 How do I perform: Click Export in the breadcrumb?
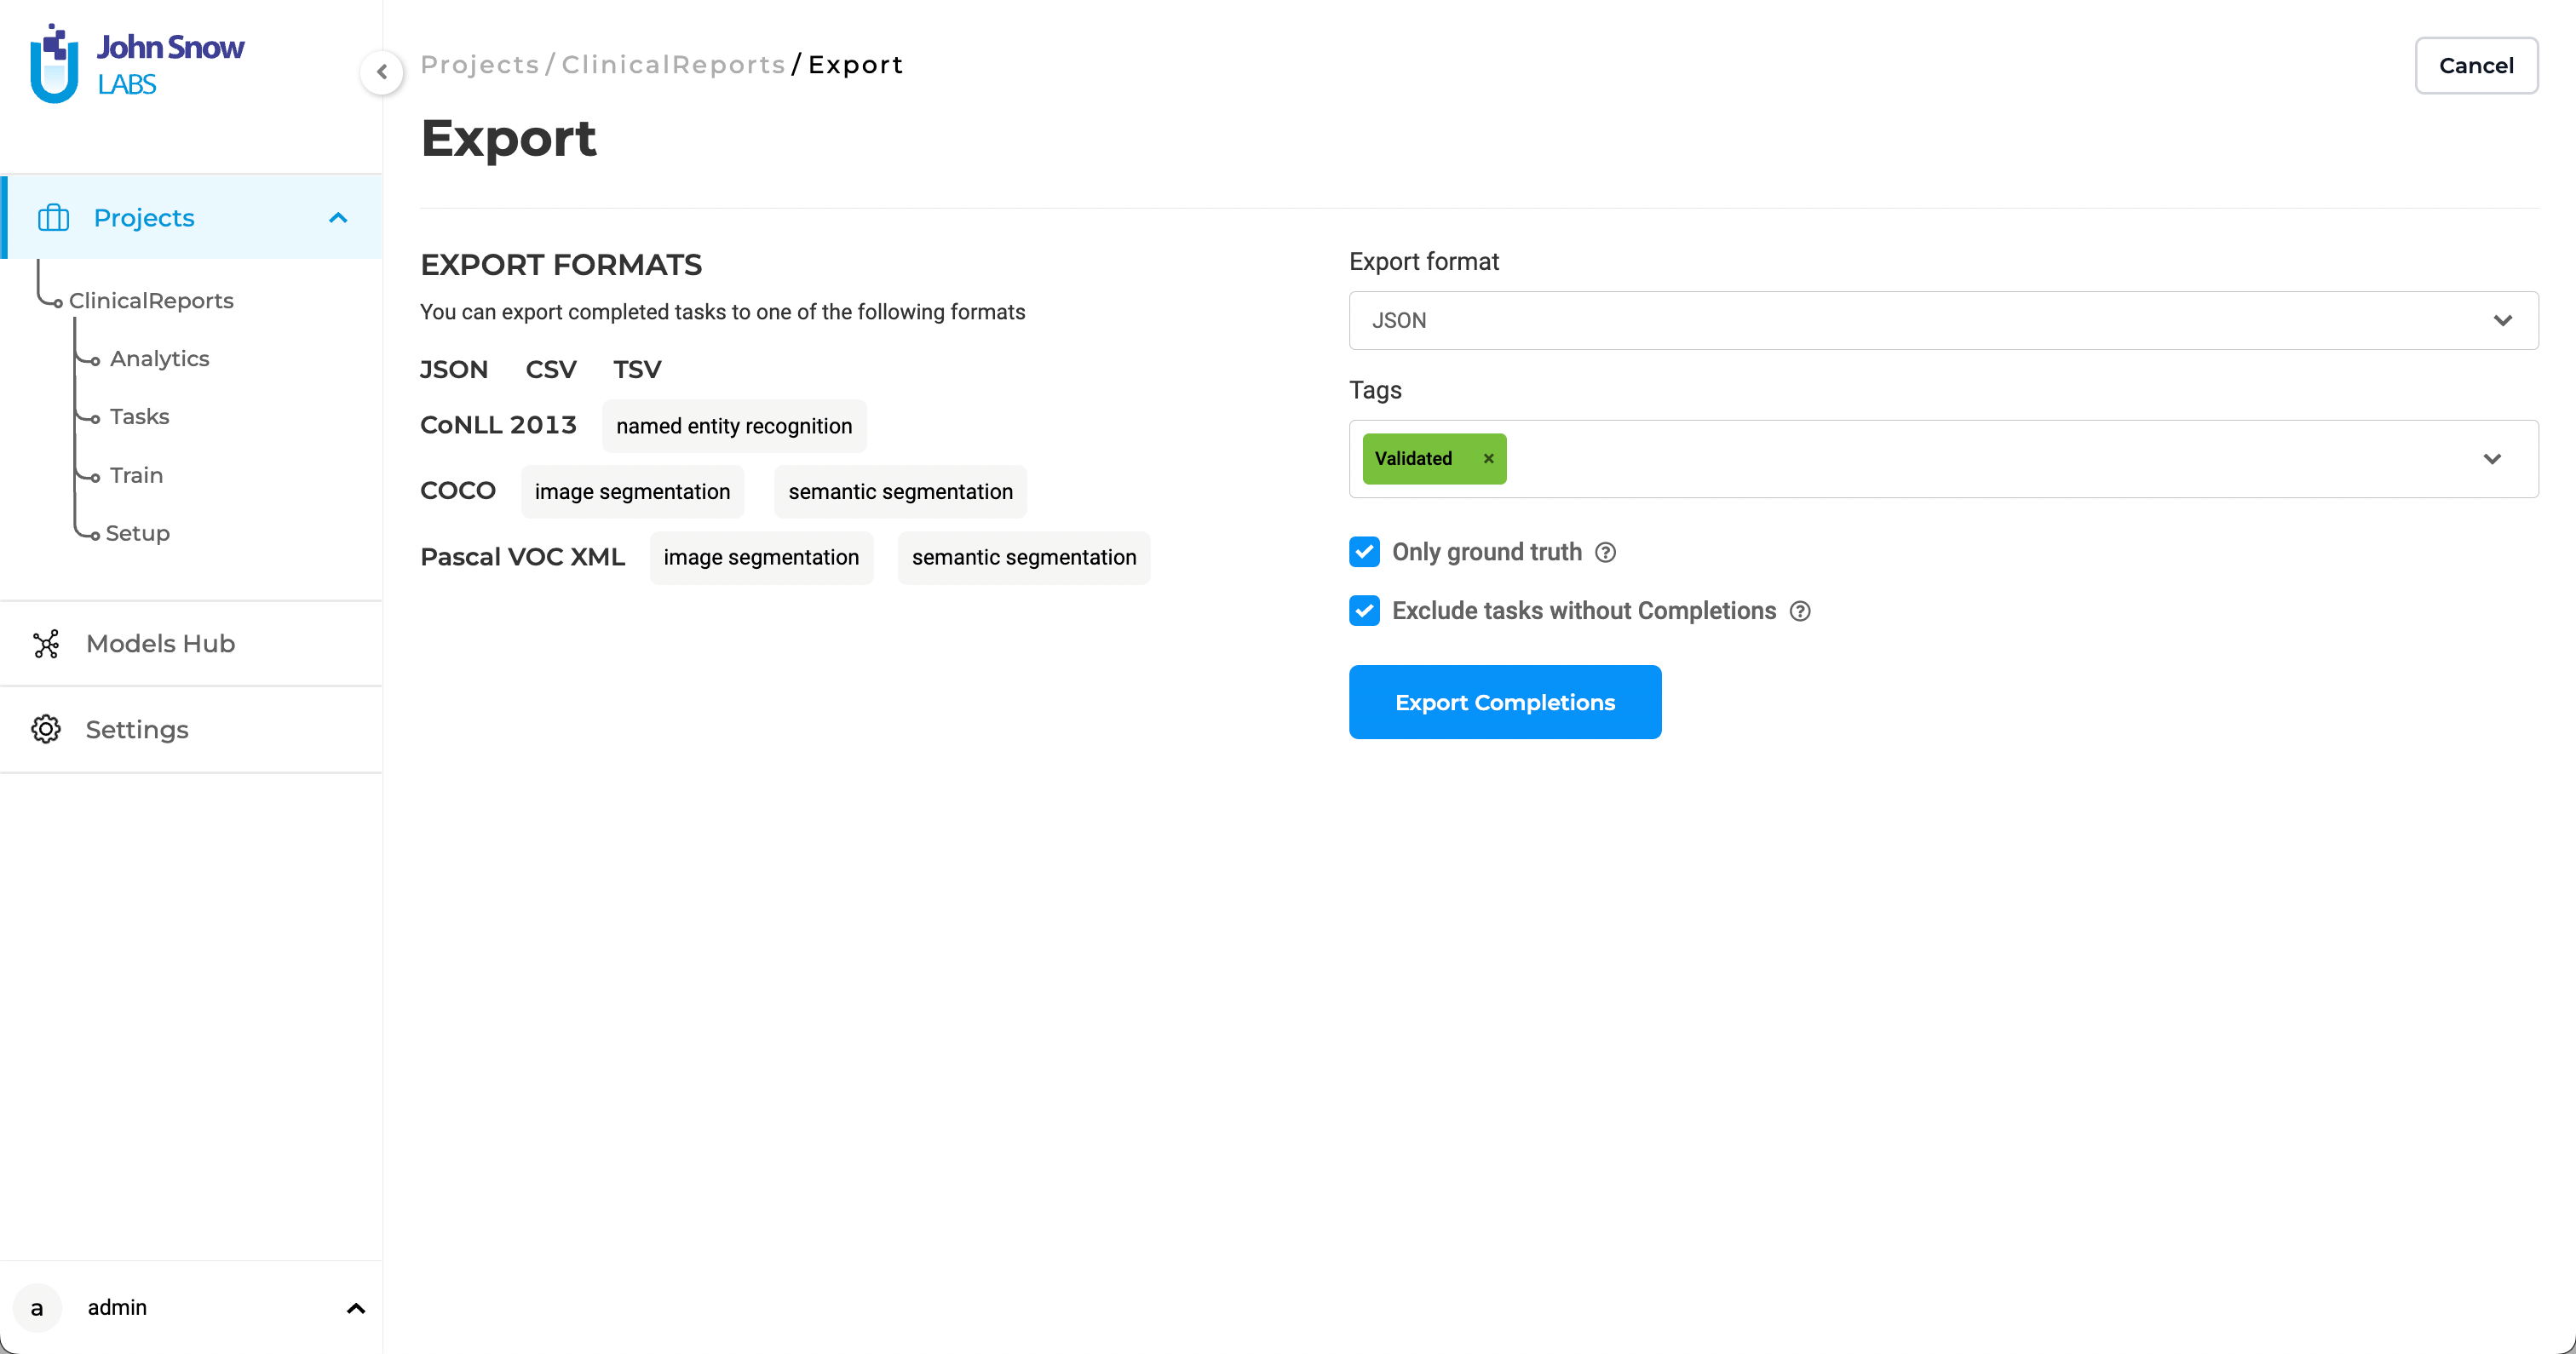click(x=855, y=65)
